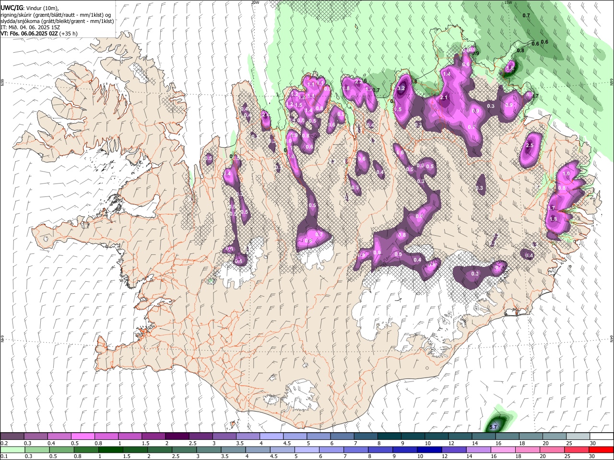
Task: Pick the royal blue 9–10 mm rain swatch
Action: (405, 449)
